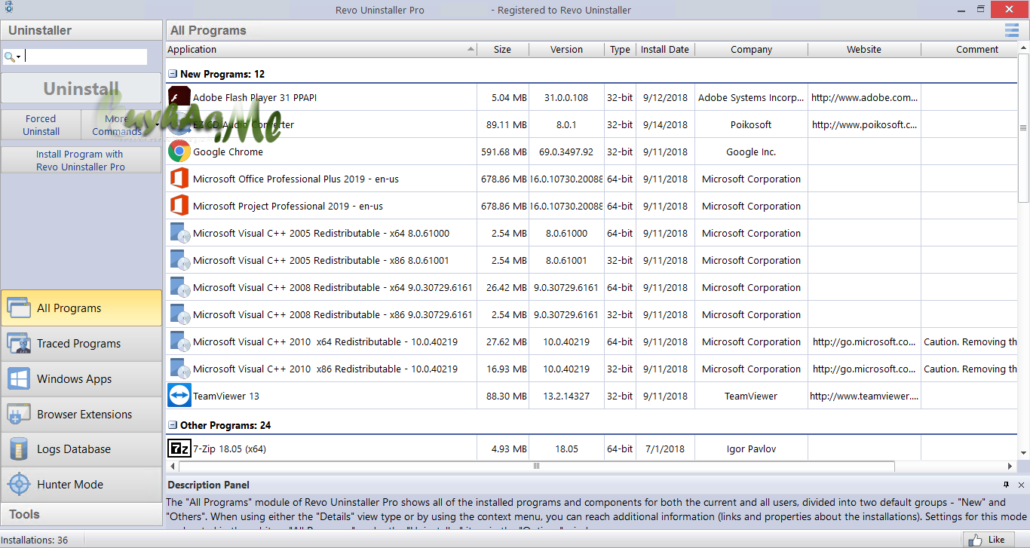Click icon of Visual C++ 2008 x64 Redistributable
The width and height of the screenshot is (1030, 548).
point(179,287)
